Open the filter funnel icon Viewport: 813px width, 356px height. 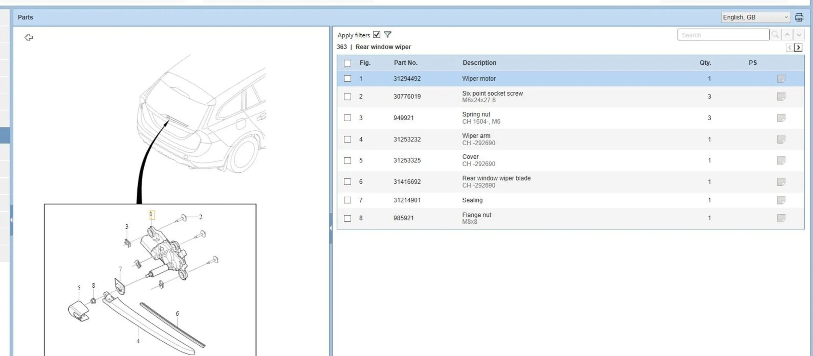(388, 34)
